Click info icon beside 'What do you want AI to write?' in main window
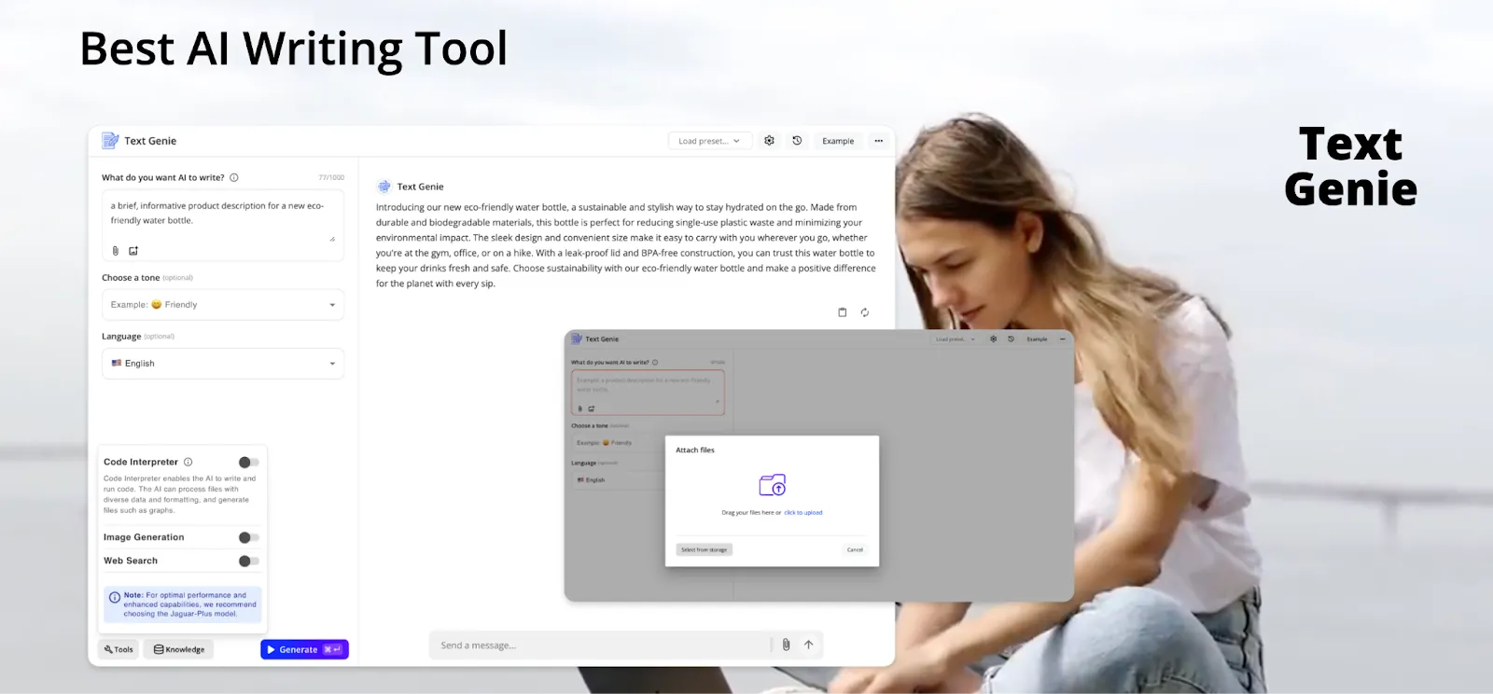The width and height of the screenshot is (1493, 694). (x=234, y=177)
